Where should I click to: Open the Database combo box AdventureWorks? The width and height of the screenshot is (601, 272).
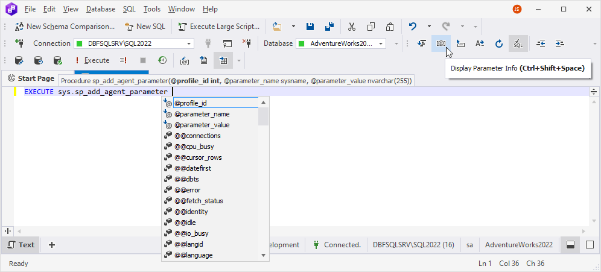coord(341,43)
